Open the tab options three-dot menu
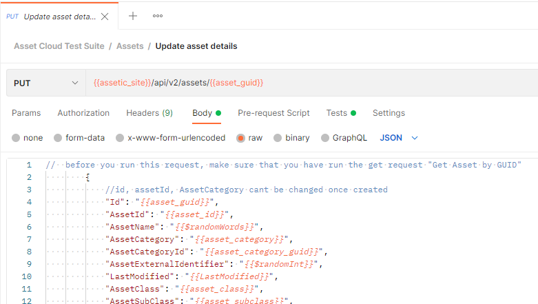 point(158,16)
